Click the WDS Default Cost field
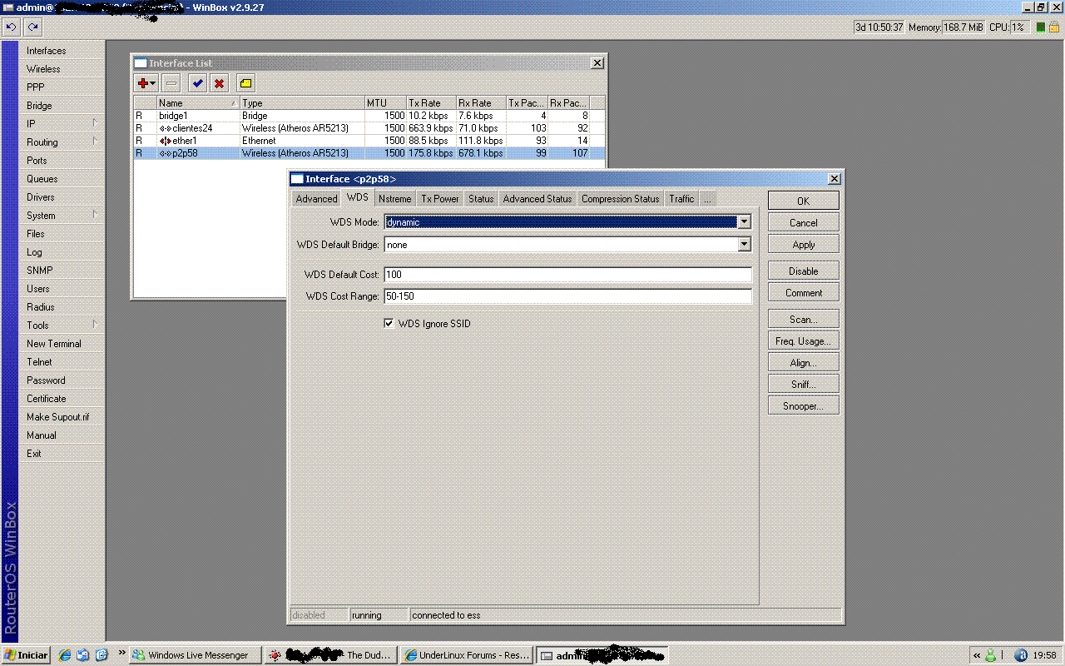1065x666 pixels. (x=567, y=274)
